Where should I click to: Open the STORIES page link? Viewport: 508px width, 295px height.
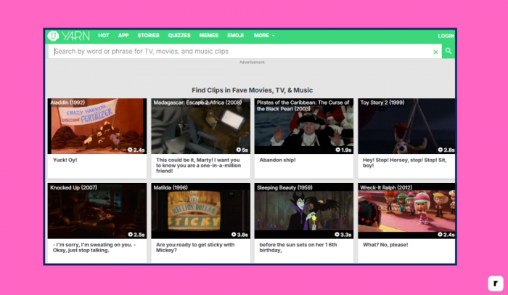pos(148,36)
